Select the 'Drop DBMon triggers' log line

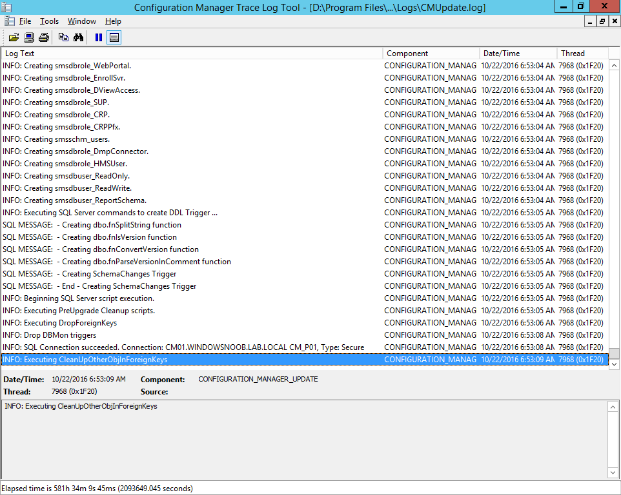[x=304, y=335]
